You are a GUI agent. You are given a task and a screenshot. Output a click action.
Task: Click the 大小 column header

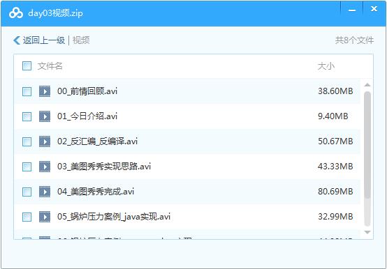[x=326, y=66]
